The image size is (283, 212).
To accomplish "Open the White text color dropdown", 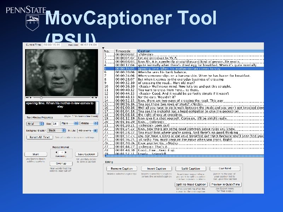I will [x=89, y=123].
